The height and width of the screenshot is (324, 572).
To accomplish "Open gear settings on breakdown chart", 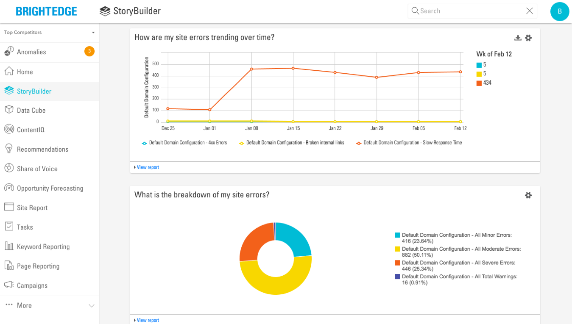I will click(x=528, y=195).
